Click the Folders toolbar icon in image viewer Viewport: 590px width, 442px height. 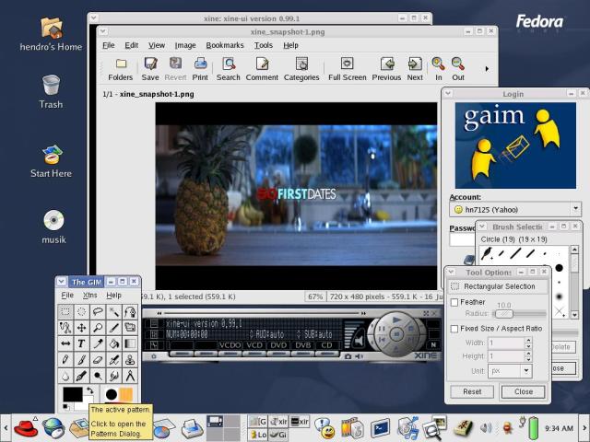[x=121, y=69]
